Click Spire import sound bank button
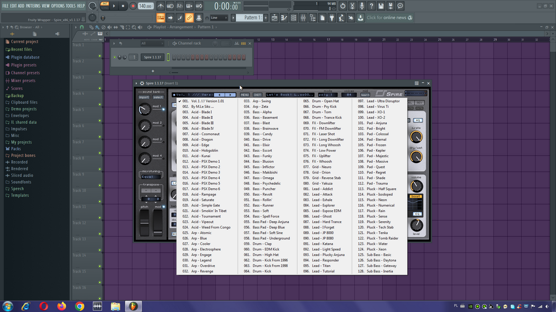 tap(144, 97)
